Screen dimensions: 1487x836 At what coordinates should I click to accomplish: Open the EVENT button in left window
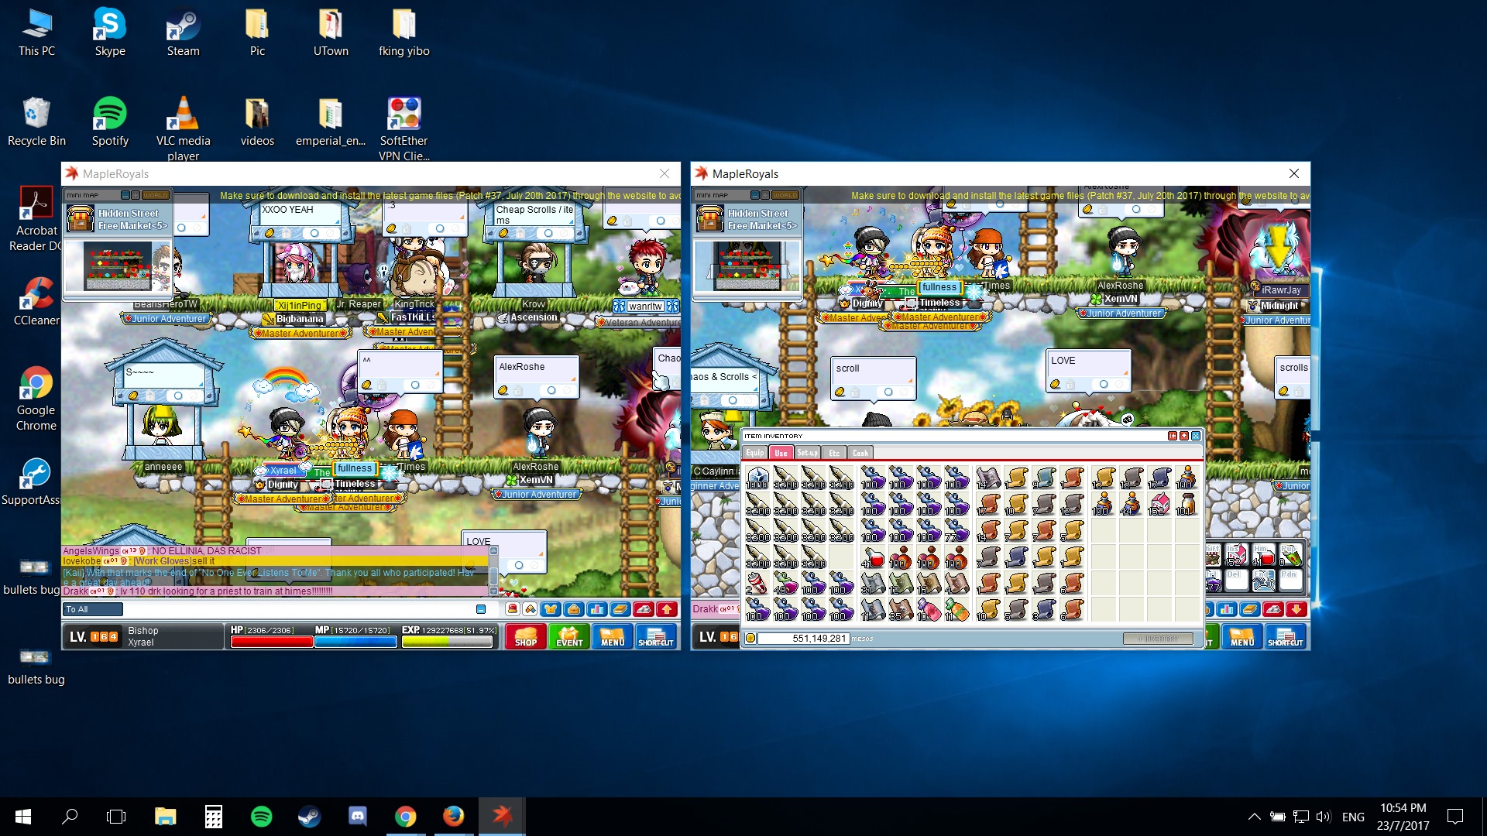tap(569, 637)
